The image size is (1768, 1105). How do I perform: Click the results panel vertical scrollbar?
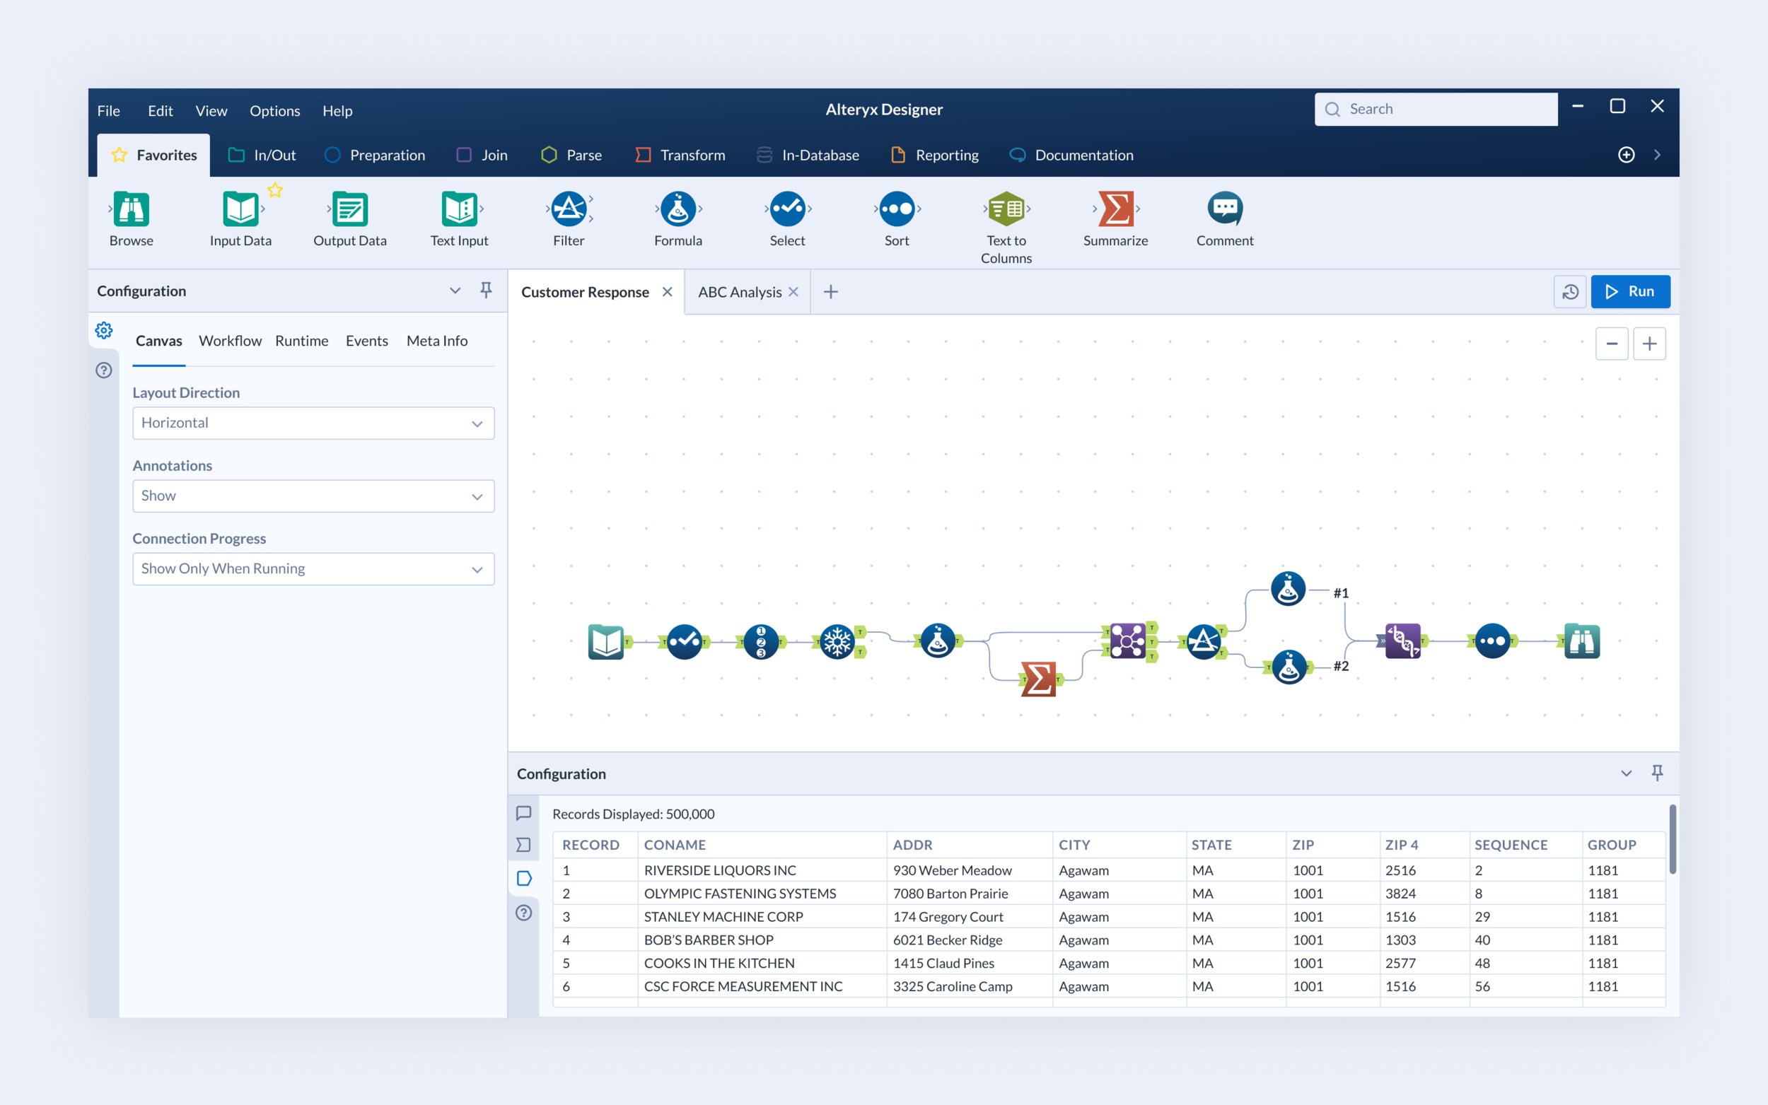[x=1673, y=840]
